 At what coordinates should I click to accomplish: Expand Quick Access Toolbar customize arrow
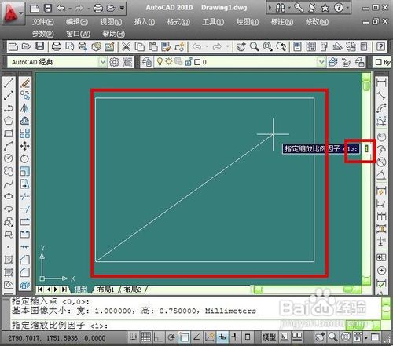[122, 9]
